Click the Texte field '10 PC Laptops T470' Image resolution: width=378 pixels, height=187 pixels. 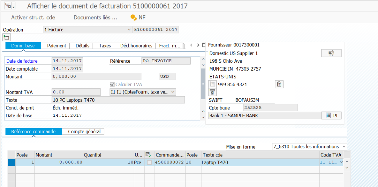(118, 100)
